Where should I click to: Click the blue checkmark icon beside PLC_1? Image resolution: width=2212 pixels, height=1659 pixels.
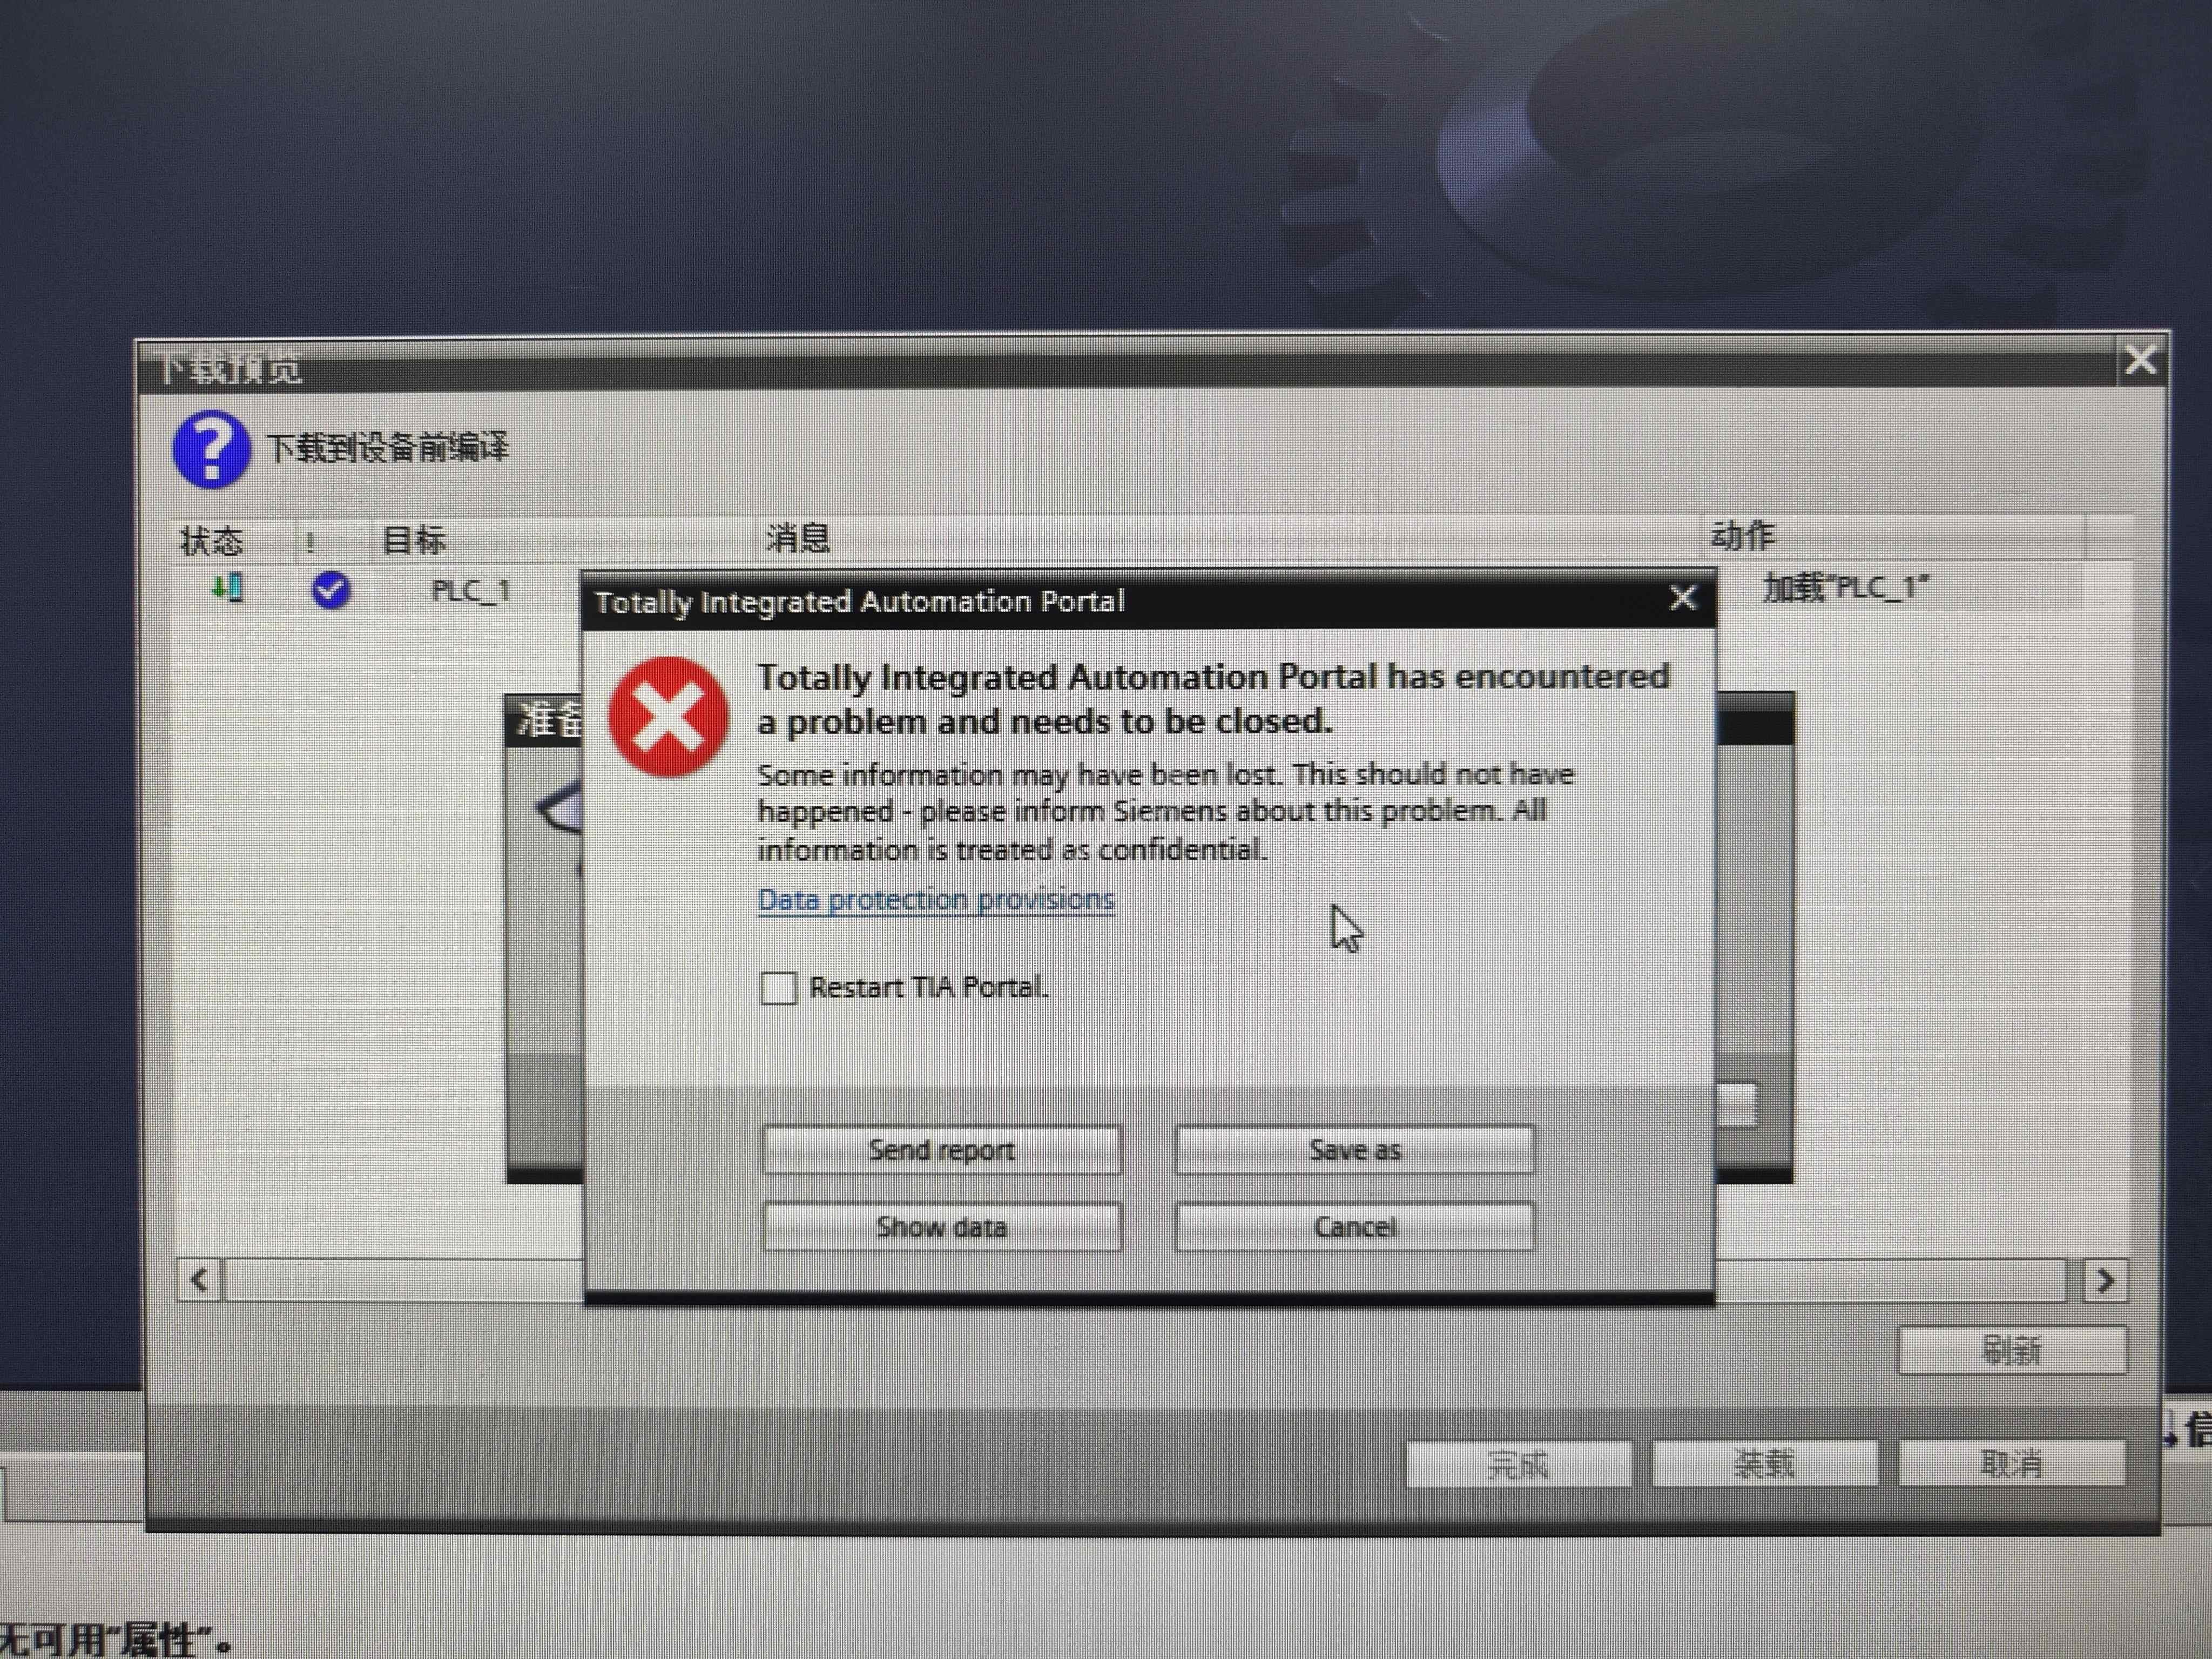330,590
